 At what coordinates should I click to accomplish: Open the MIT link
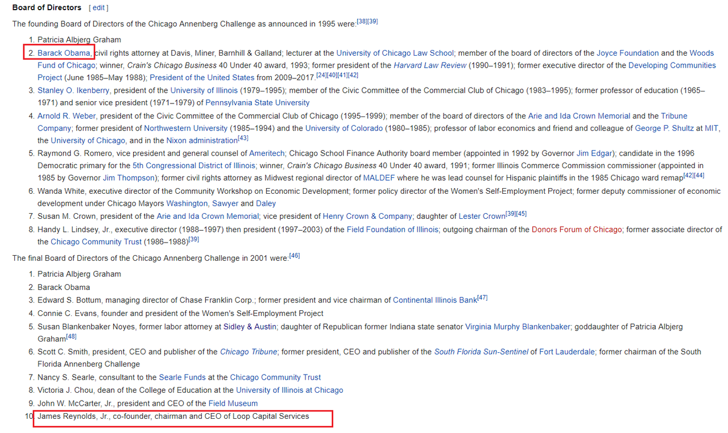[x=712, y=128]
